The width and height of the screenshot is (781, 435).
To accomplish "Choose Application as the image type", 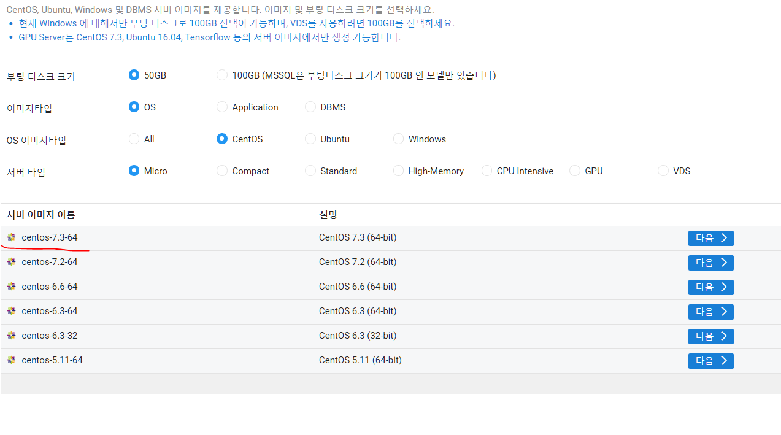I will [x=222, y=107].
